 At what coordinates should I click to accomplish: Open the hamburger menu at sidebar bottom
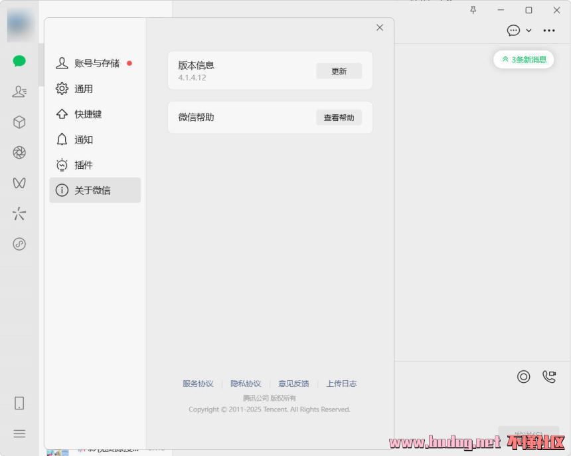19,433
